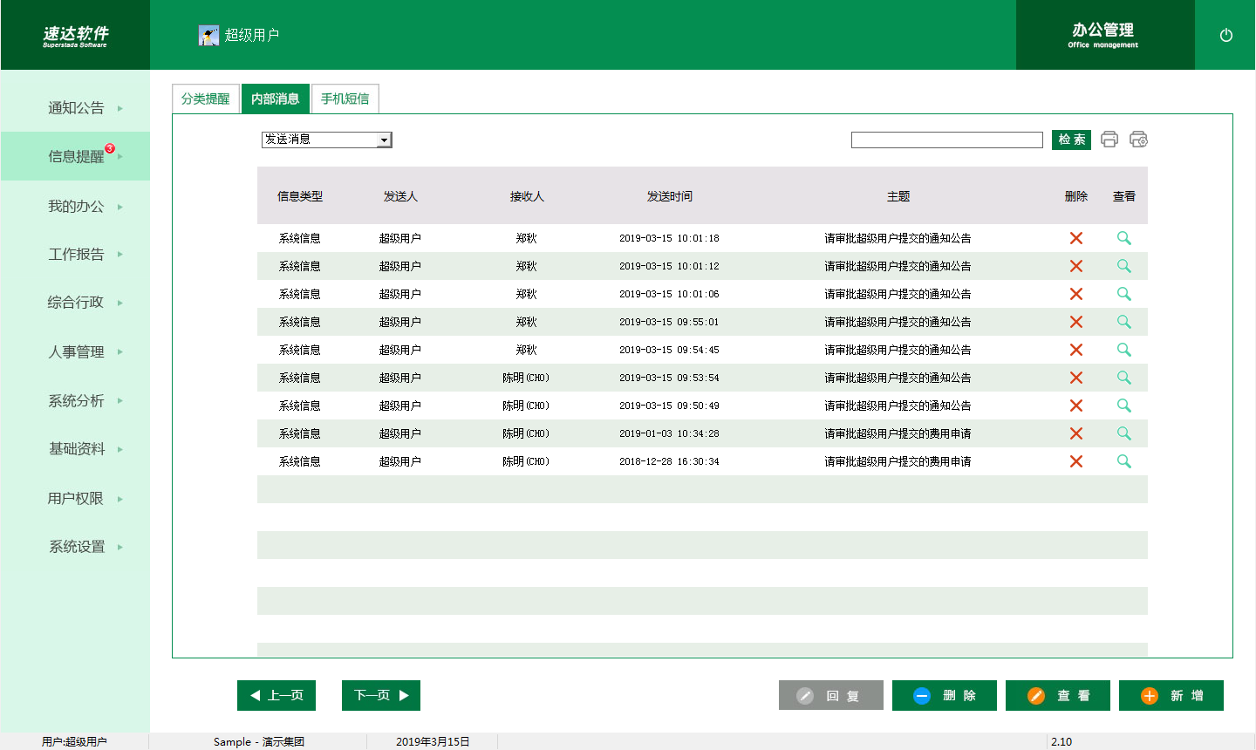Open magnifier for the 2018-12-28 message
The height and width of the screenshot is (750, 1256).
[x=1123, y=461]
